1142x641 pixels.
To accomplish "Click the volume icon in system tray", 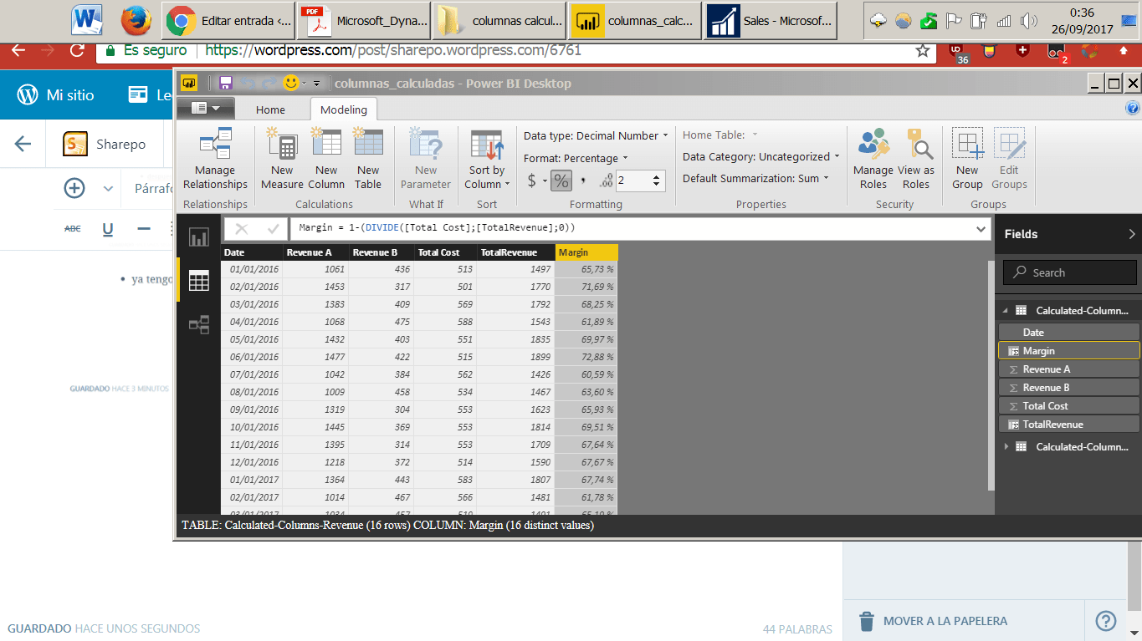I will click(1029, 21).
